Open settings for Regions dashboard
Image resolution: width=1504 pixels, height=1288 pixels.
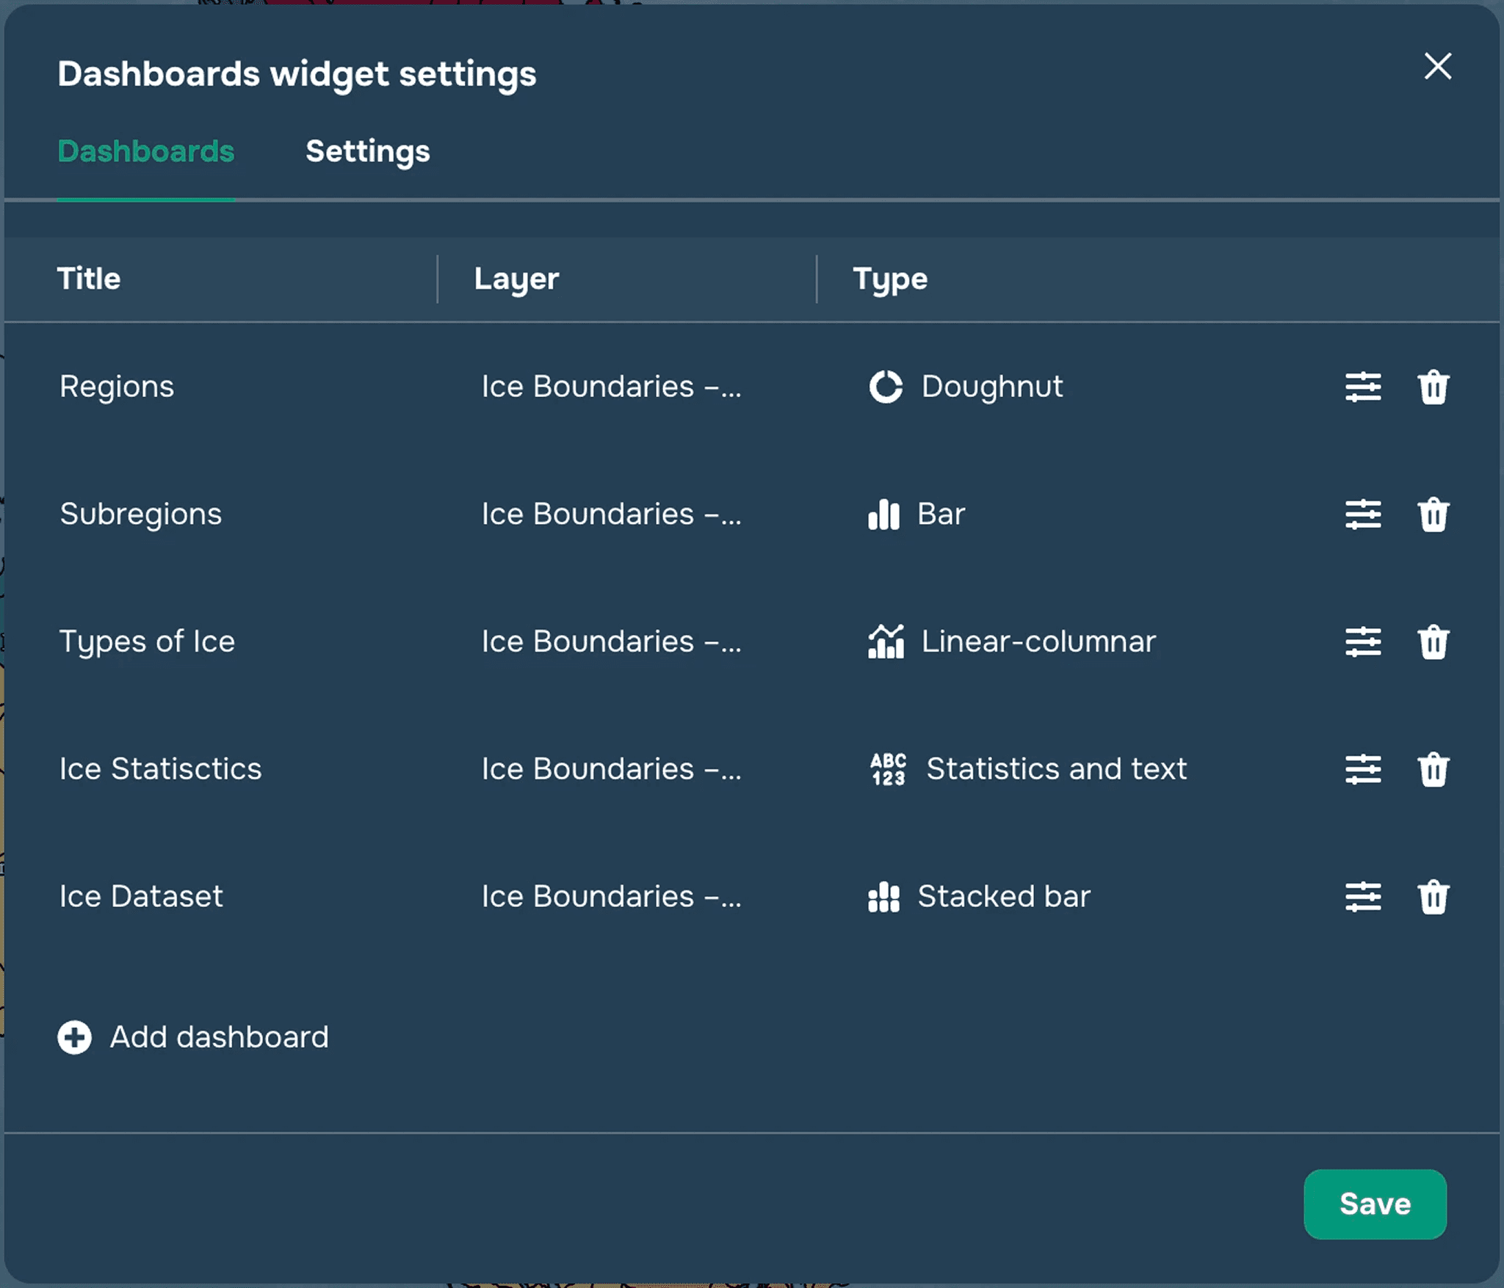(x=1362, y=387)
